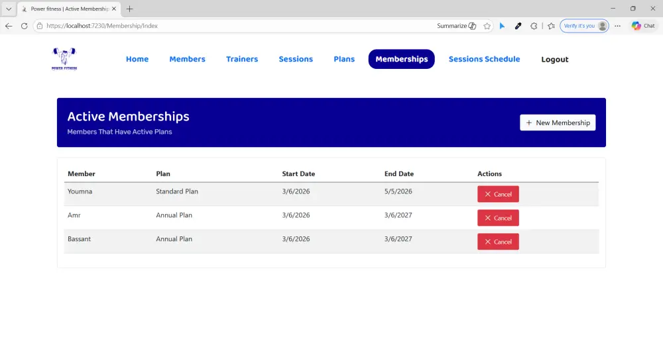
Task: Go back using browser back arrow
Action: click(9, 26)
